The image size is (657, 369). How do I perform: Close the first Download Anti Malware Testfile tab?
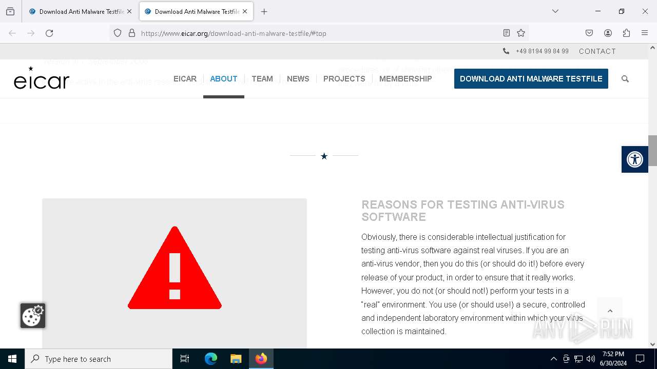click(129, 11)
